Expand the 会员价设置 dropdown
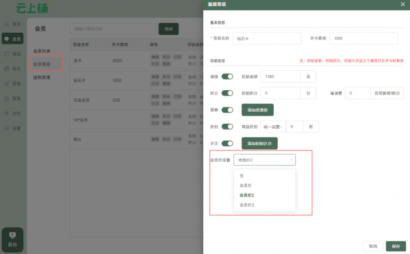This screenshot has height=254, width=410. coord(264,160)
